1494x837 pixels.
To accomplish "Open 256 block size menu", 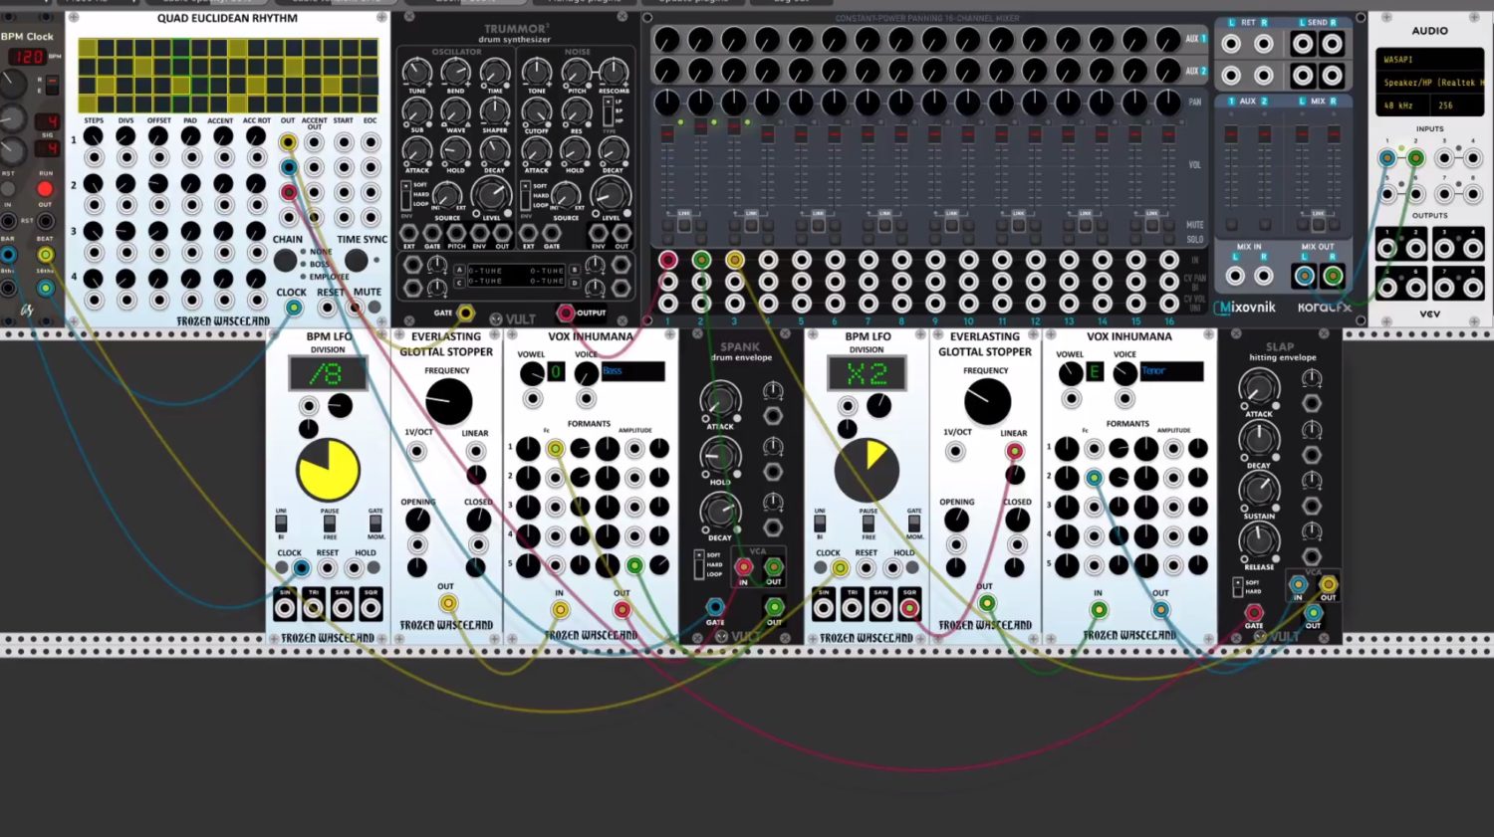I will click(1458, 105).
